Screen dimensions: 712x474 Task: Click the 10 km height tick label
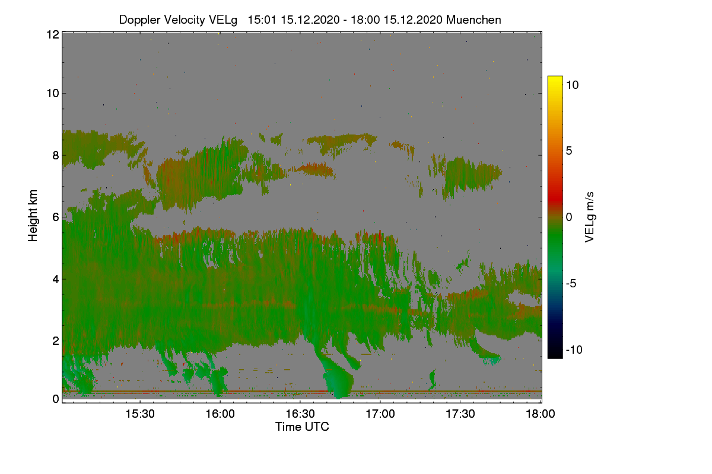point(53,93)
